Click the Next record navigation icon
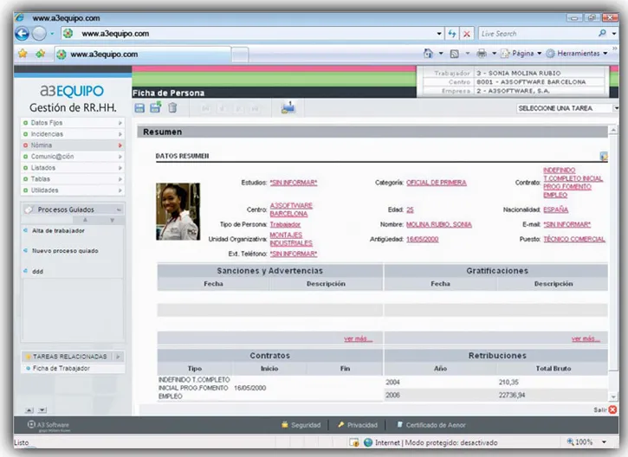The width and height of the screenshot is (628, 457). click(x=239, y=108)
